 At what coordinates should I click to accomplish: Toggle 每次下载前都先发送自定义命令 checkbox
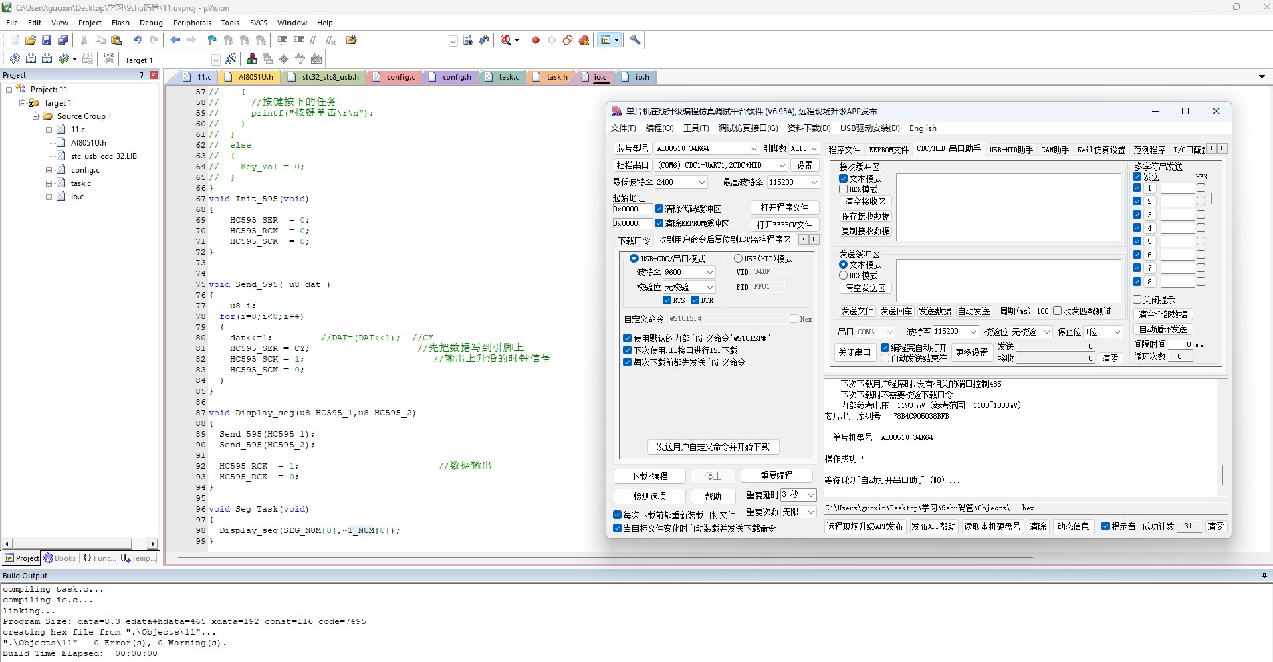tap(627, 362)
